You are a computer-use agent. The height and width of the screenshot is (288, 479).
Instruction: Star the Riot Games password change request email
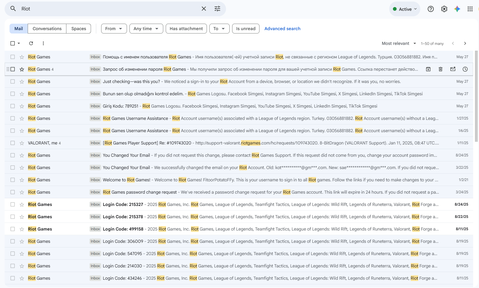click(x=22, y=192)
